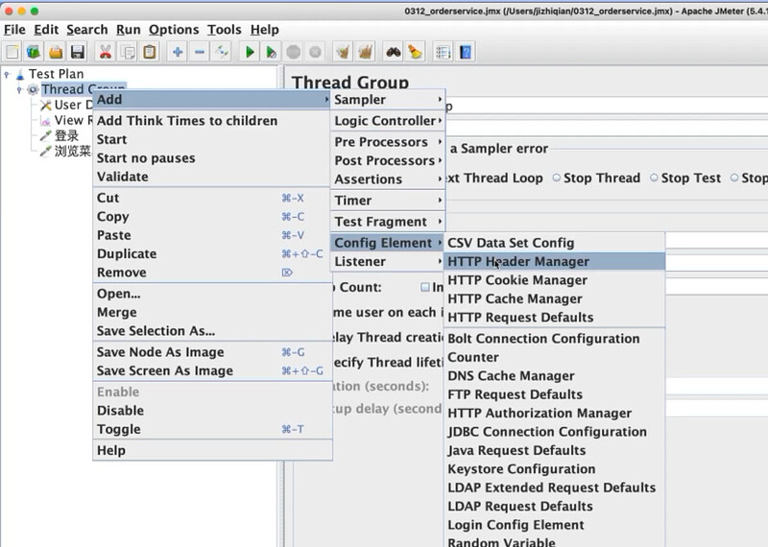The image size is (768, 547).
Task: Click the Copy toolbar icon
Action: 128,52
